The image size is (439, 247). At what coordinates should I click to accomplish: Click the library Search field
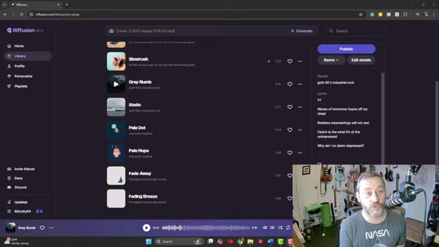[x=355, y=31]
